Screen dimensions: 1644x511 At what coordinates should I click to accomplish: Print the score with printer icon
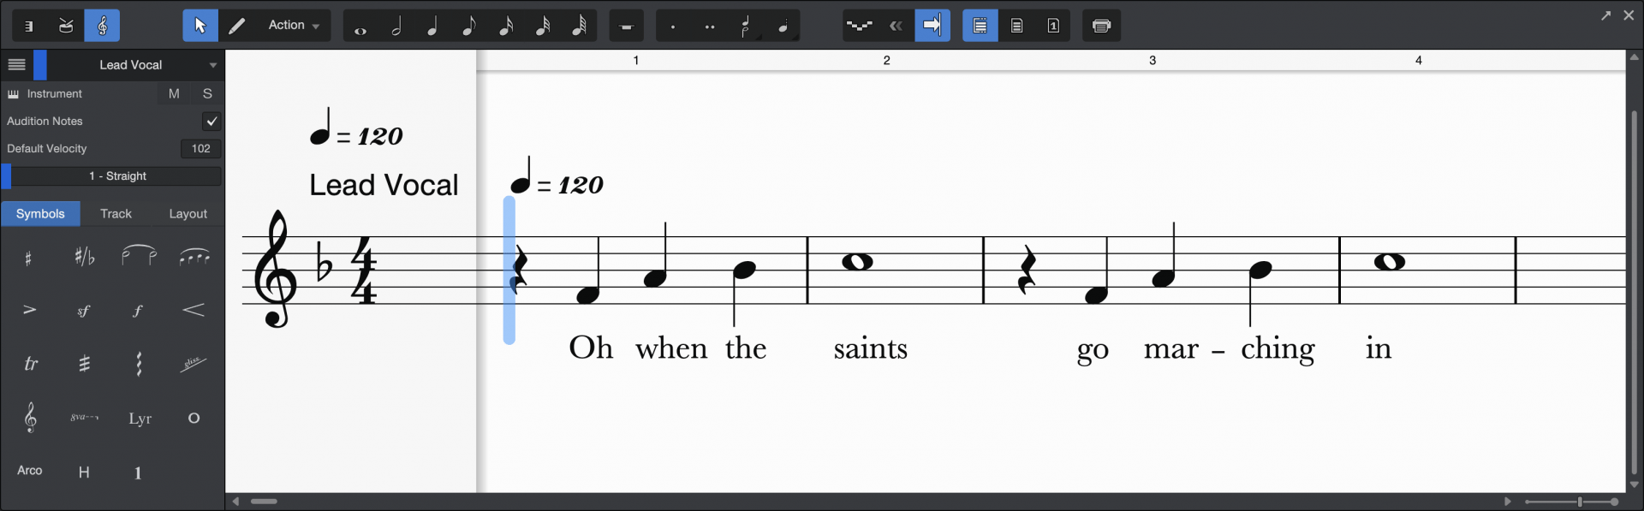coord(1102,26)
